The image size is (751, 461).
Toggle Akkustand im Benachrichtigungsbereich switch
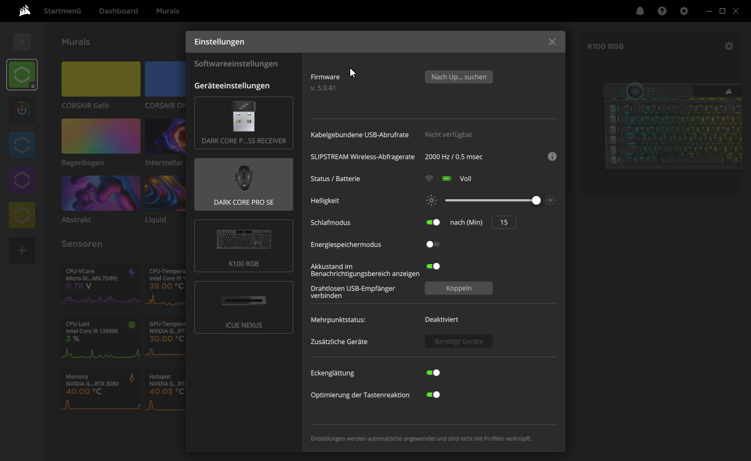pos(433,266)
